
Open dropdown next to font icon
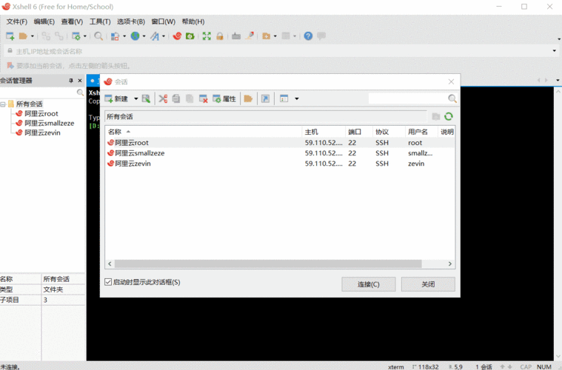click(x=164, y=36)
